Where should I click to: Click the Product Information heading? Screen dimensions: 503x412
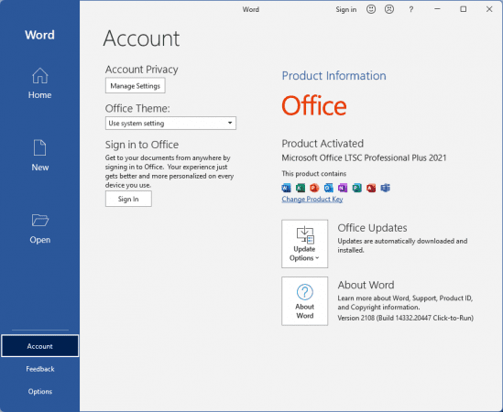[x=334, y=76]
